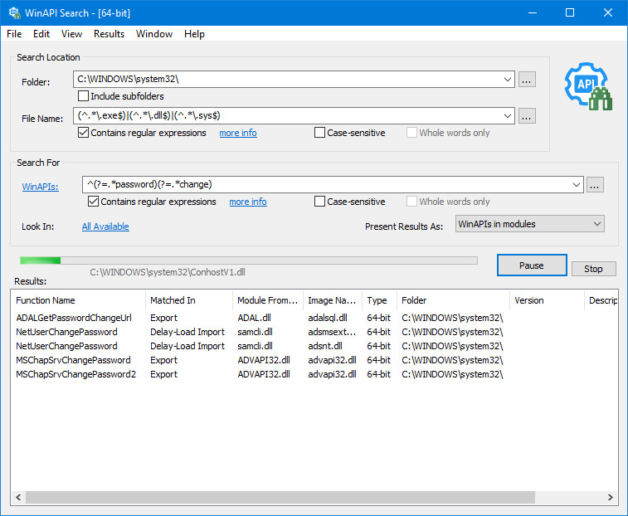Screen dimensions: 628x516
Task: Open folder browse ellipsis button
Action: pos(527,80)
